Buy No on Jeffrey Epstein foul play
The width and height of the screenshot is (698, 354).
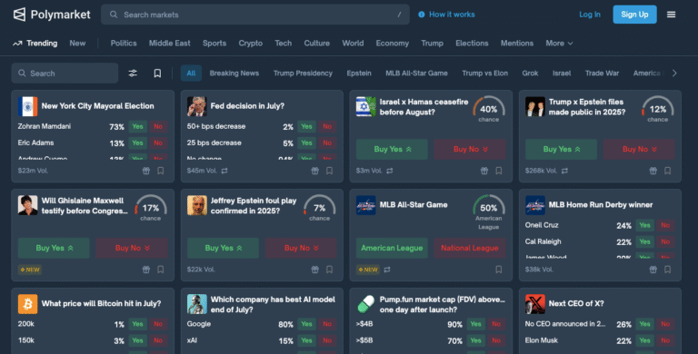[x=301, y=248]
